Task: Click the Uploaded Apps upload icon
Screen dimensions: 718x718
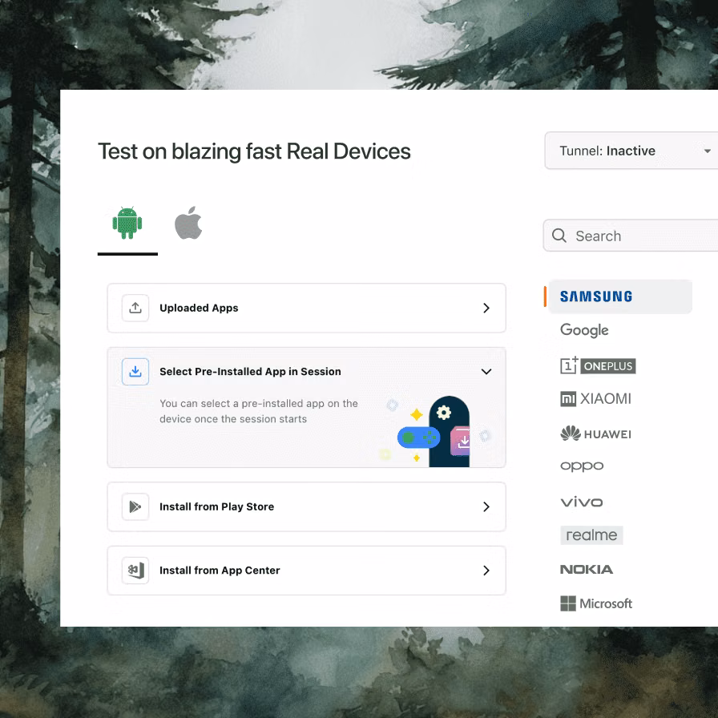Action: (x=135, y=308)
